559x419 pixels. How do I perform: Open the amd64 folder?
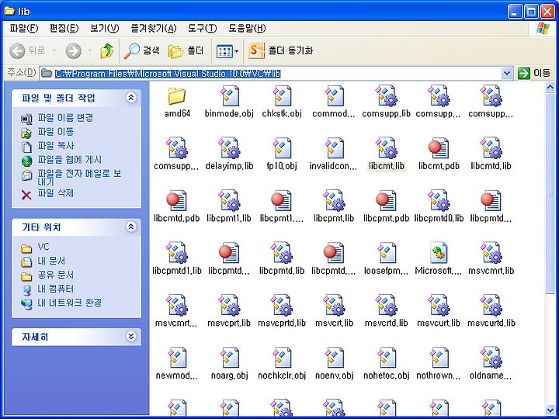click(x=177, y=96)
